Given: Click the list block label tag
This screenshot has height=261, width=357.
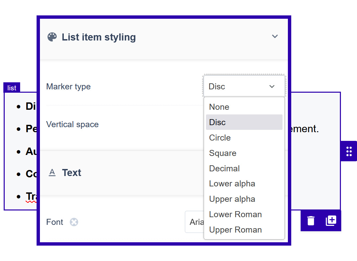Looking at the screenshot, I should [x=12, y=88].
